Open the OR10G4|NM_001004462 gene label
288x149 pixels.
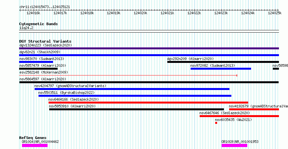pyautogui.click(x=40, y=142)
